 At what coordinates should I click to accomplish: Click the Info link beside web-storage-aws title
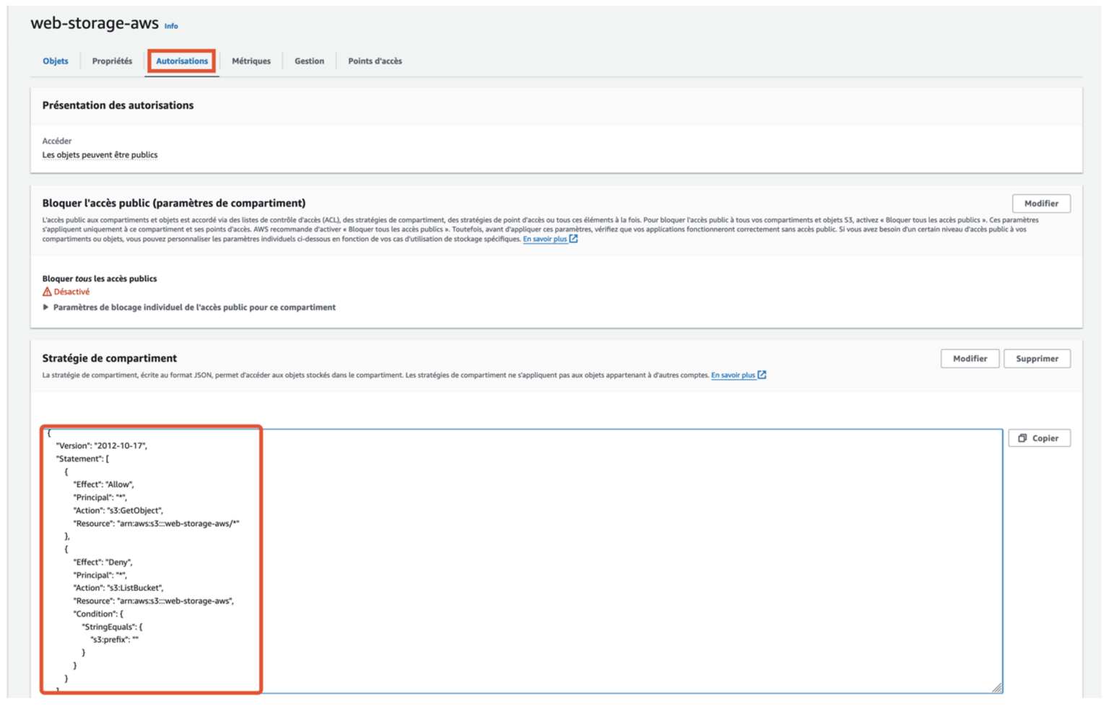[x=170, y=26]
